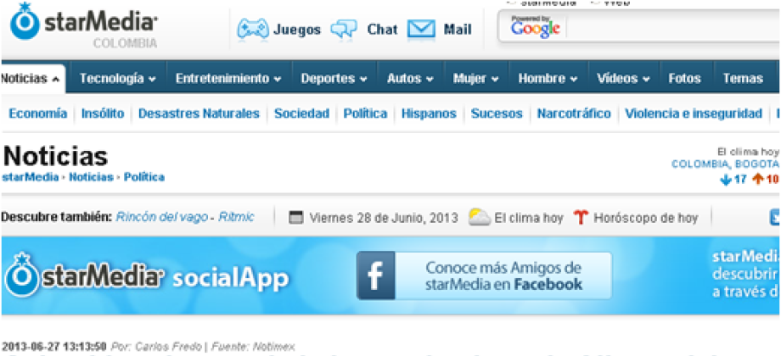Select the Violencia e inseguridad subcategory
The width and height of the screenshot is (781, 356).
694,114
